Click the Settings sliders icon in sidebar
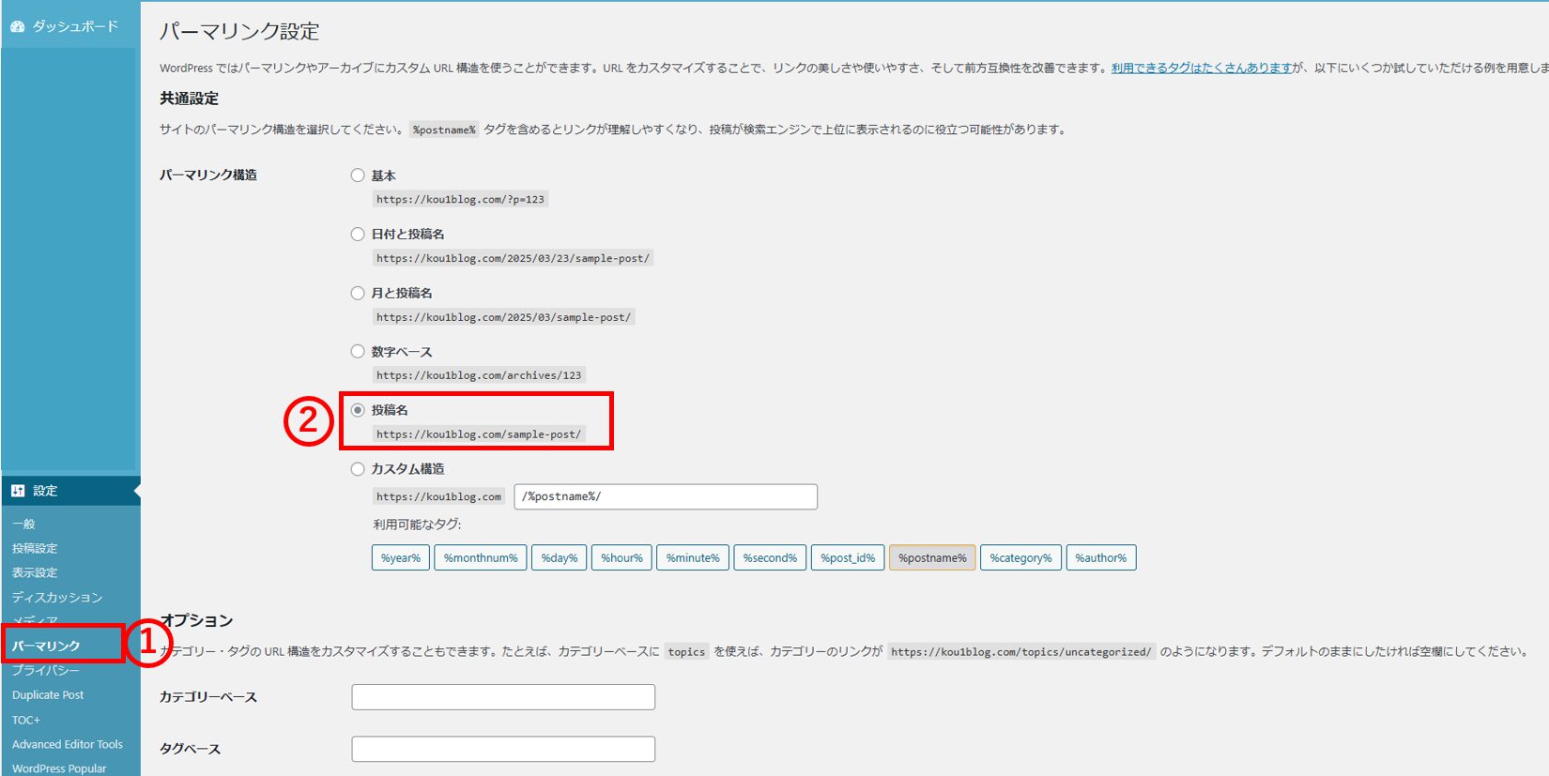The image size is (1549, 776). (18, 491)
